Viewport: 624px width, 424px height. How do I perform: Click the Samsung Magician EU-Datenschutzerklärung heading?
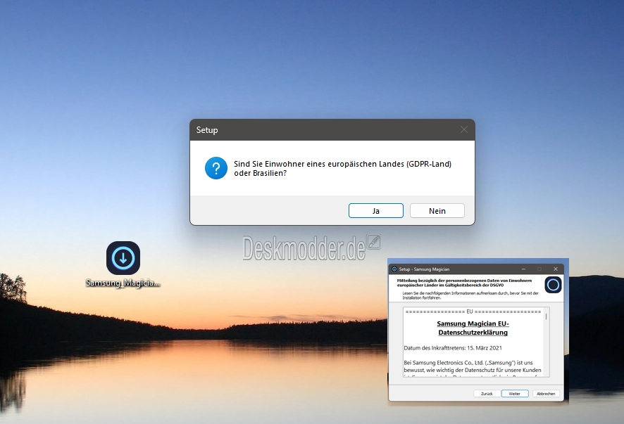[473, 328]
